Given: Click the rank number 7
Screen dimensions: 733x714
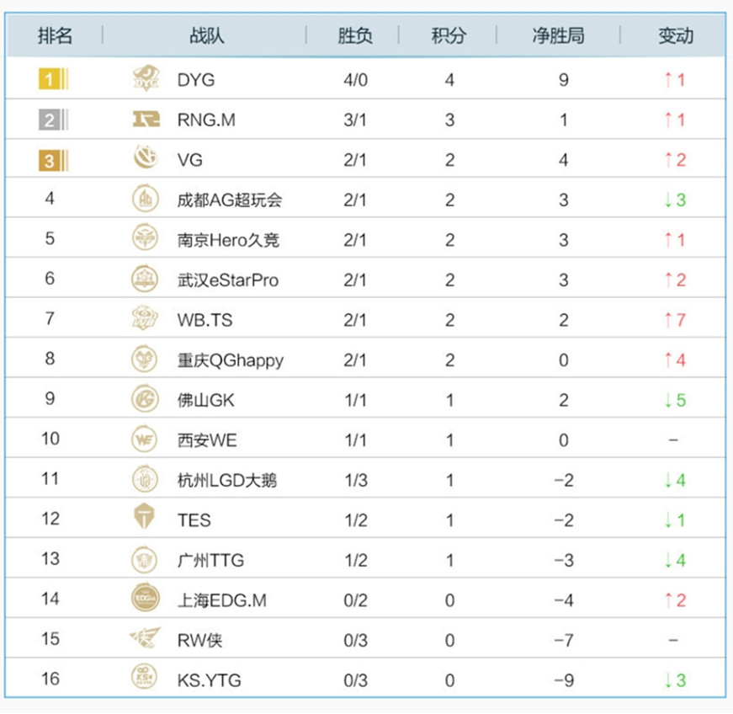Looking at the screenshot, I should tap(50, 318).
